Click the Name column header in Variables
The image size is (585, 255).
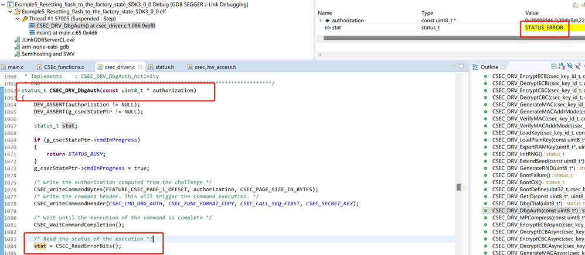(x=325, y=13)
